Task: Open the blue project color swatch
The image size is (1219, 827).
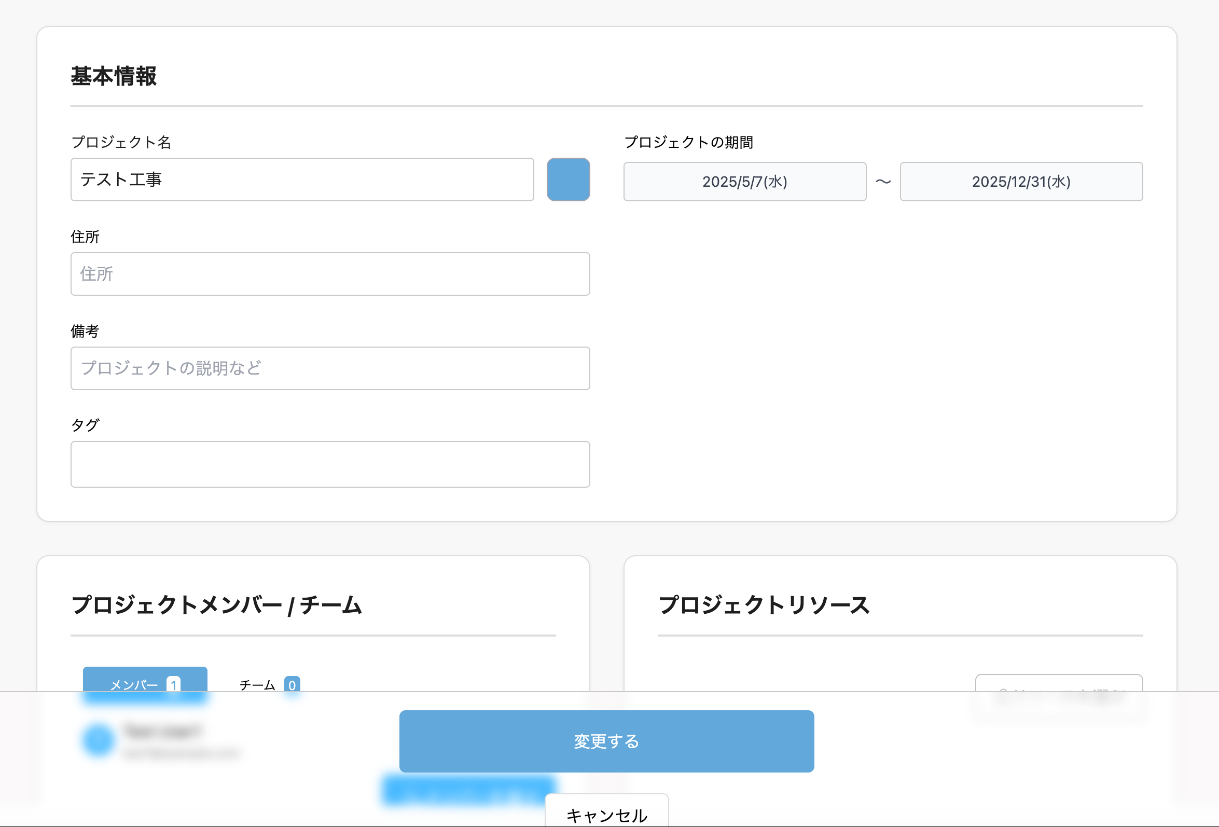Action: [568, 180]
